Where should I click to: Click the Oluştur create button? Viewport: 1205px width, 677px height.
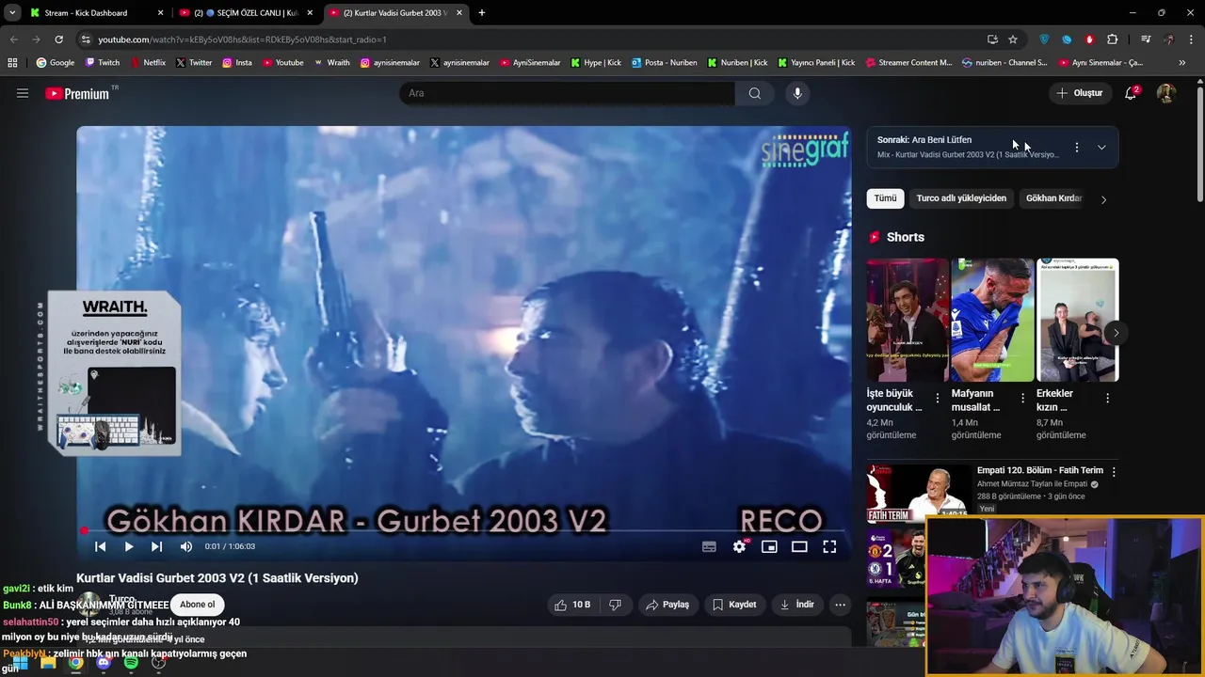(x=1080, y=93)
